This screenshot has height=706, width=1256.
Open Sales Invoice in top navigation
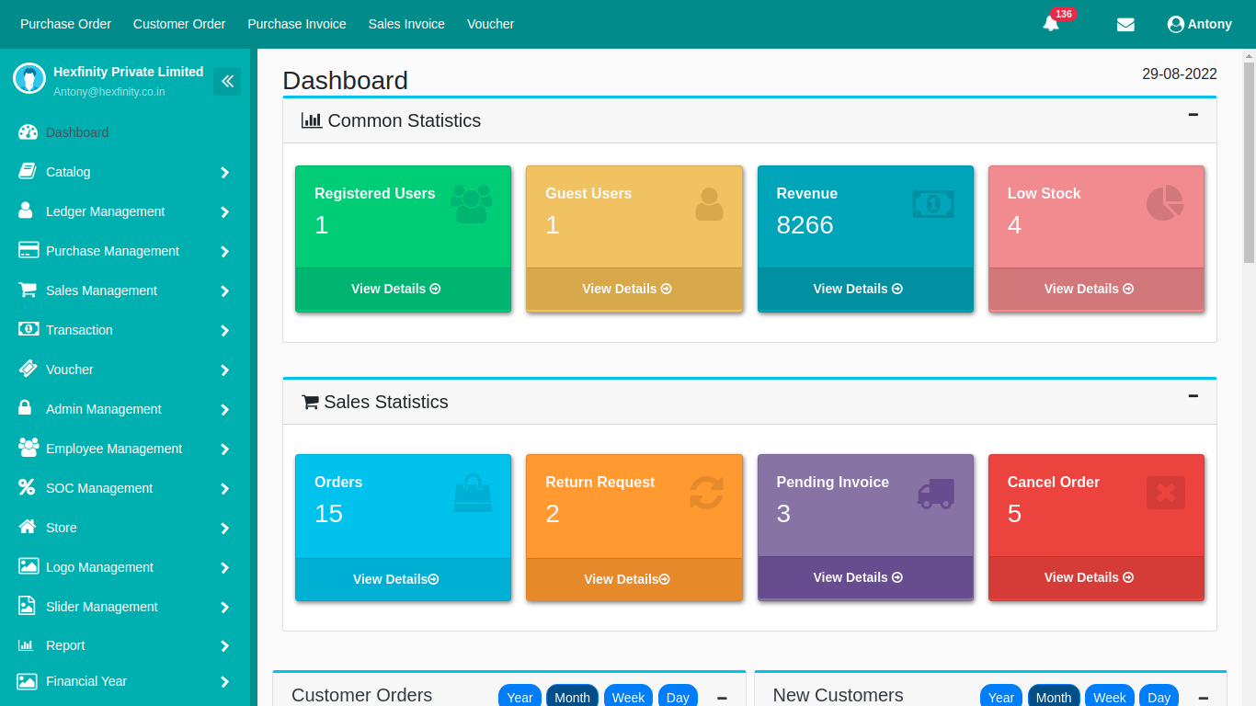coord(406,24)
